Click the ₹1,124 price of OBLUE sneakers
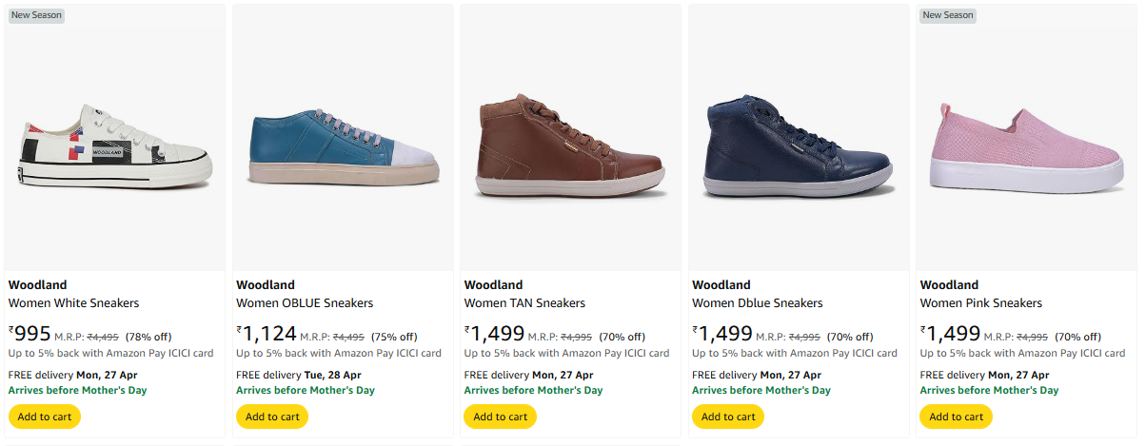The width and height of the screenshot is (1146, 446). tap(267, 334)
